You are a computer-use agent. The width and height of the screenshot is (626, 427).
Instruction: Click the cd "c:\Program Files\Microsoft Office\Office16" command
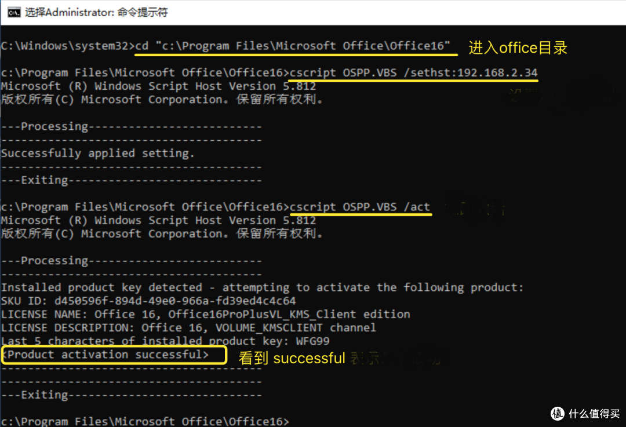coord(293,46)
